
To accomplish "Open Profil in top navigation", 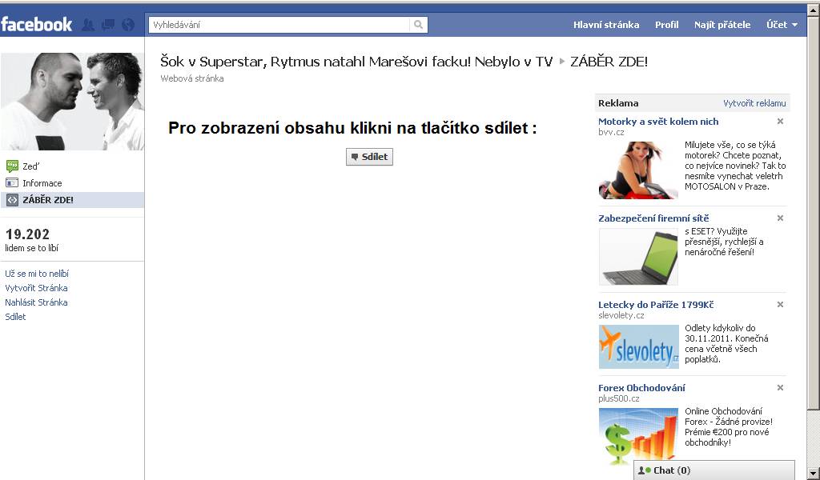I will (x=667, y=25).
